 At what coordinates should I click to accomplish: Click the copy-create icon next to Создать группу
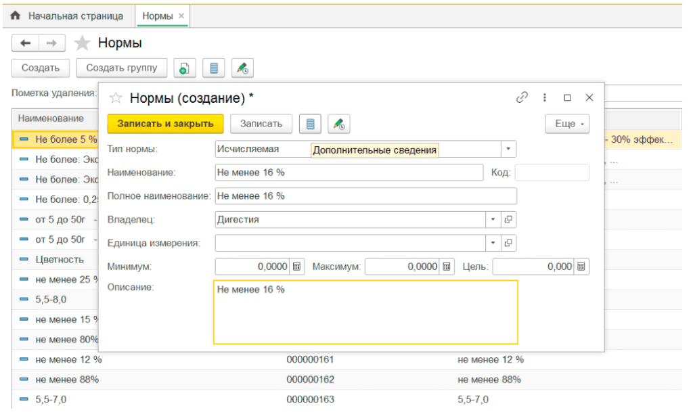click(184, 68)
